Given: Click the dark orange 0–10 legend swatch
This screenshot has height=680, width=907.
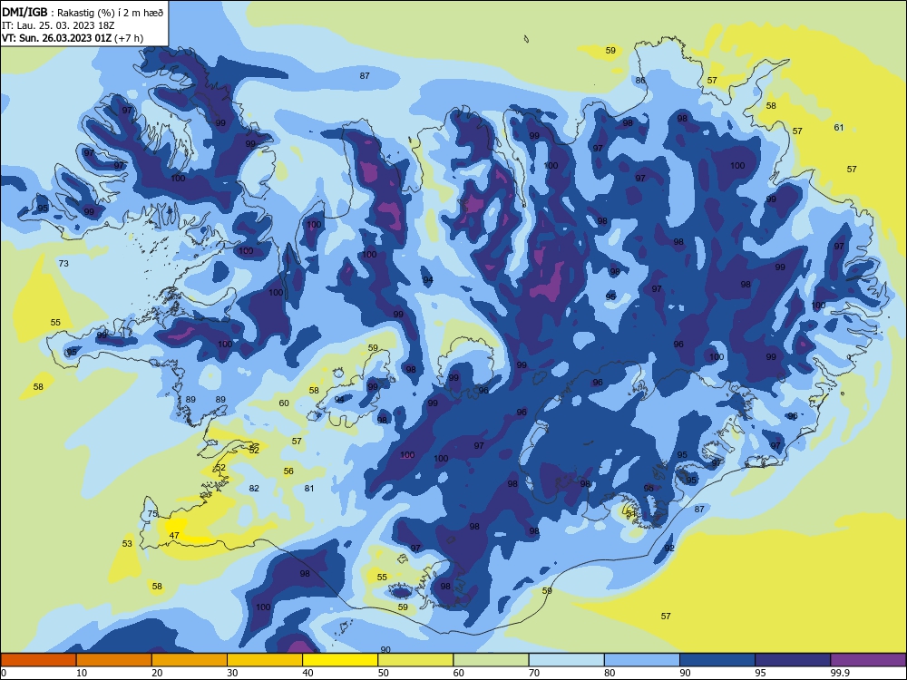Looking at the screenshot, I should pyautogui.click(x=39, y=660).
